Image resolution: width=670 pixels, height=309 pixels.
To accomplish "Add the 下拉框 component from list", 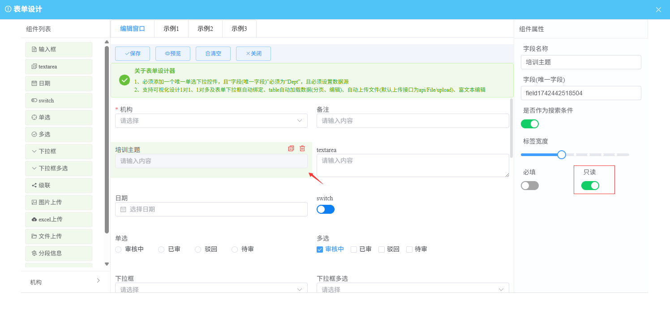I will click(x=59, y=152).
